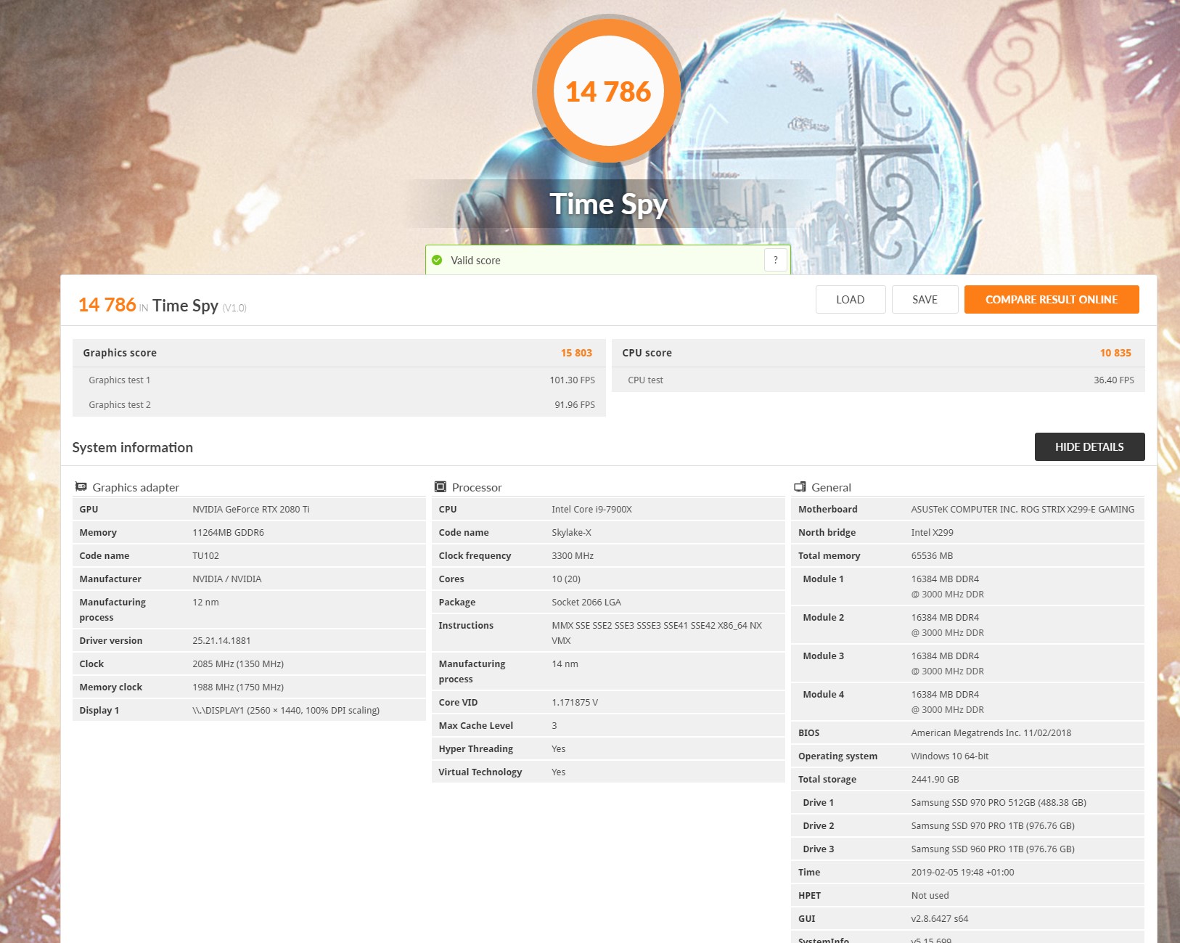
Task: Select cores value 10 (20)
Action: (x=566, y=579)
